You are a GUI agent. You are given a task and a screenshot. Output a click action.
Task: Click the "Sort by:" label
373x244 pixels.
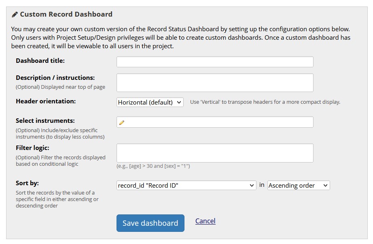(x=27, y=183)
